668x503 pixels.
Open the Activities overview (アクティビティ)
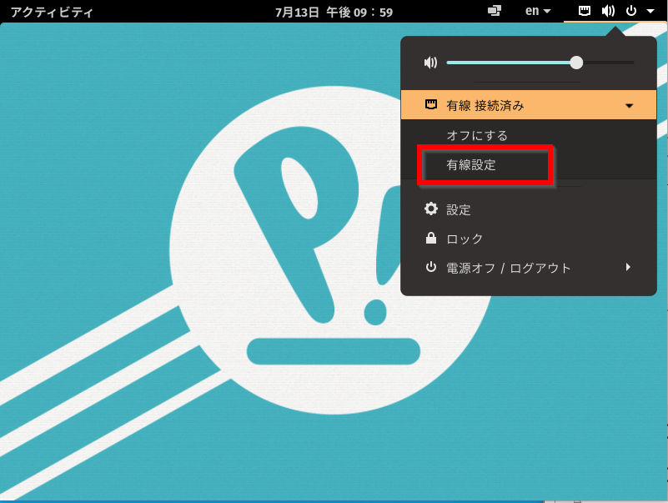[52, 12]
